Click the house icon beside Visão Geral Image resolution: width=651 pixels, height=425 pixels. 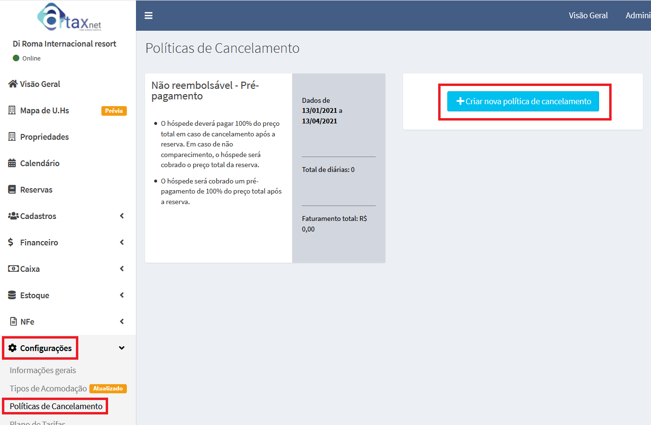click(x=13, y=84)
